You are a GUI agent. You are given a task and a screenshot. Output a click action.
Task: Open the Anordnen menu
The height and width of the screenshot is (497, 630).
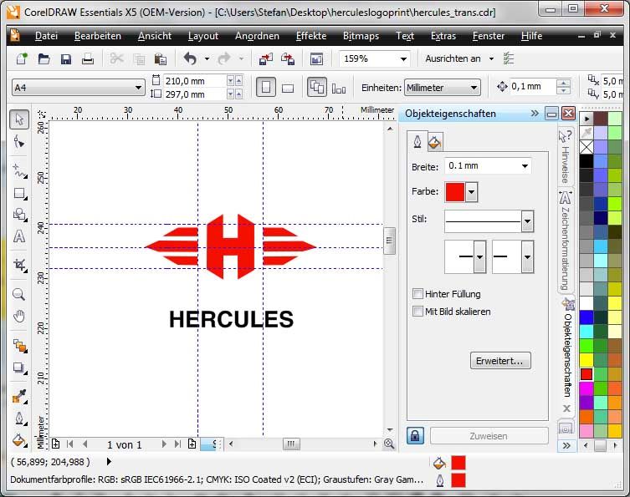(258, 36)
